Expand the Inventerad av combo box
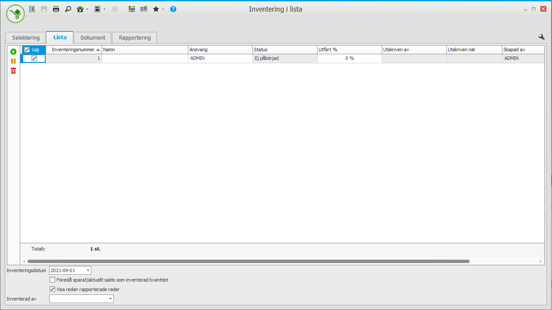552x310 pixels. [110, 299]
